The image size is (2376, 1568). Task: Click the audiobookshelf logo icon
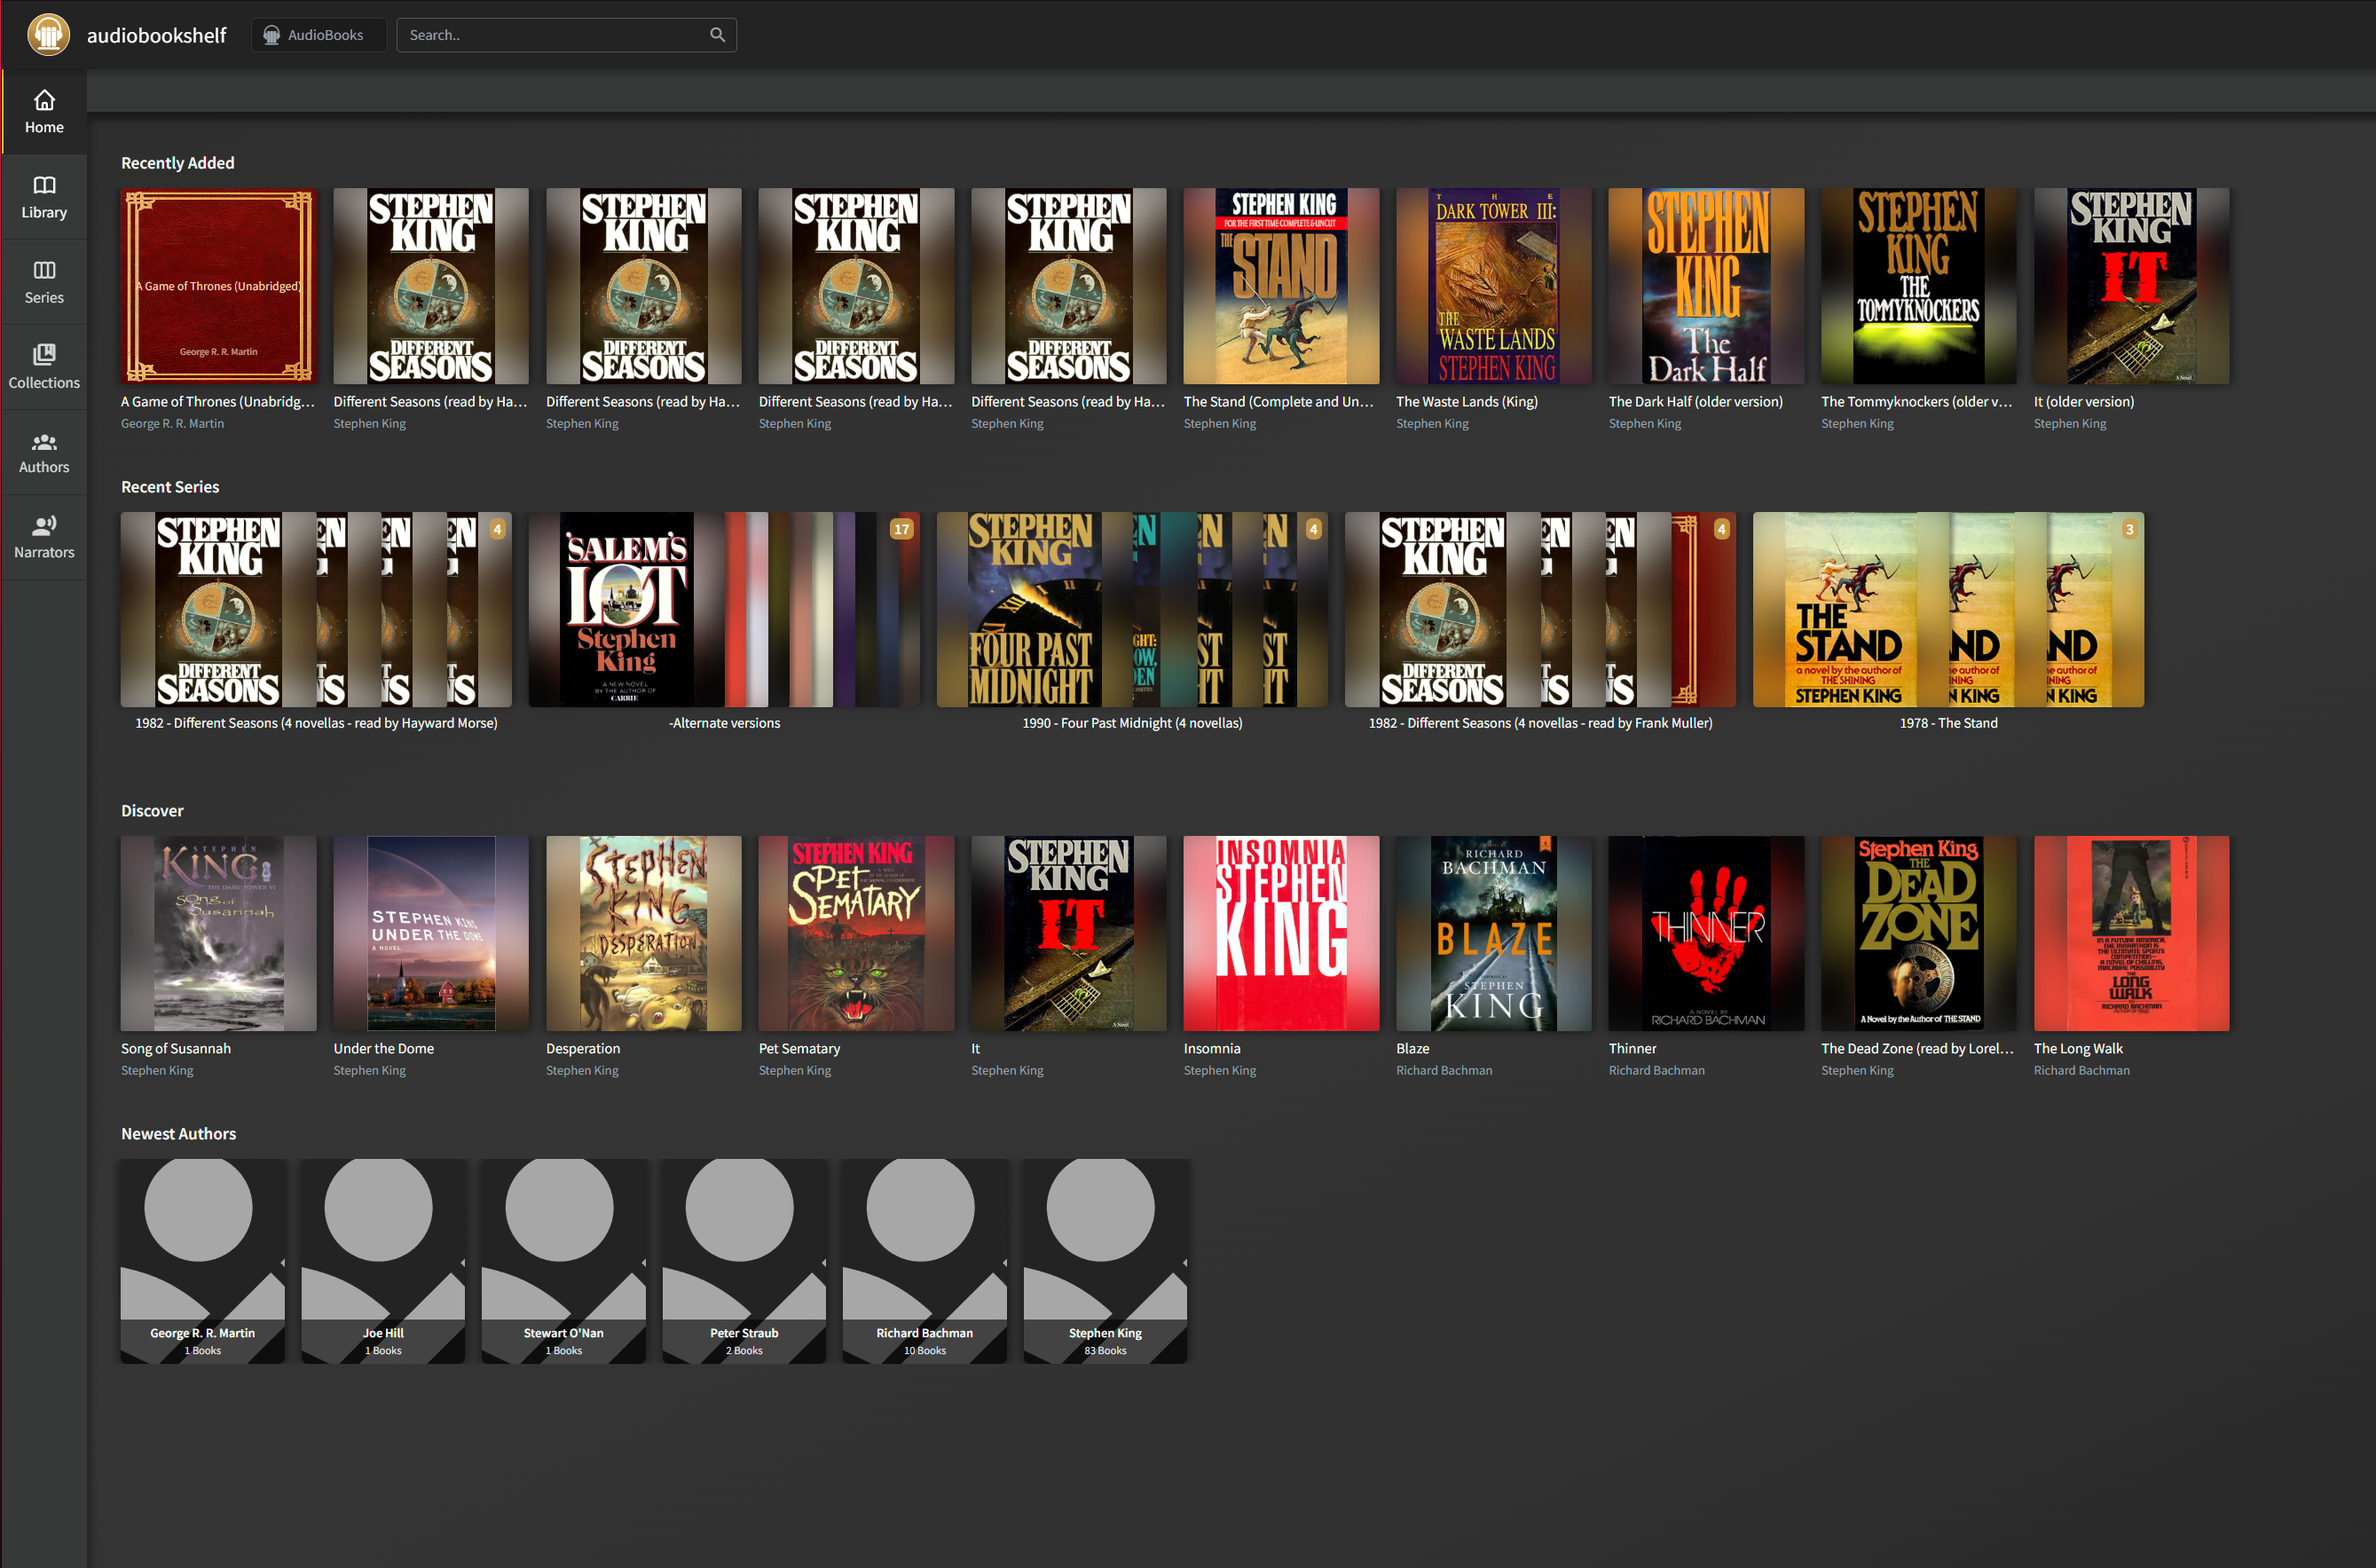[48, 35]
